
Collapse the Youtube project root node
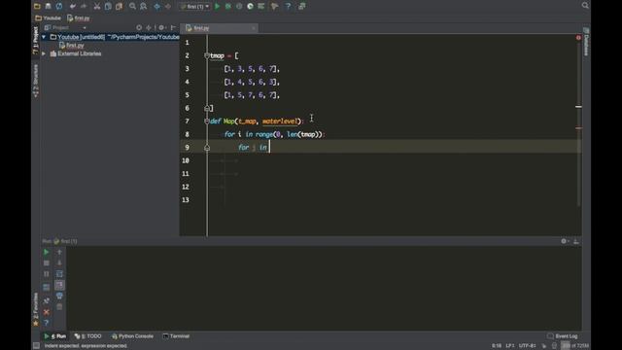[44, 37]
